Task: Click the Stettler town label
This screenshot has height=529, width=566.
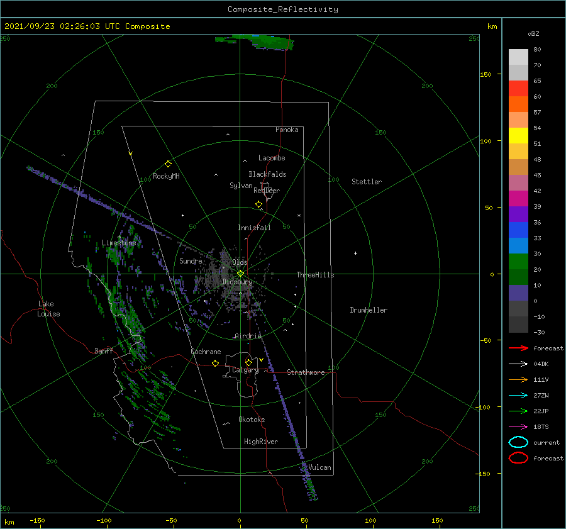Action: [x=367, y=182]
